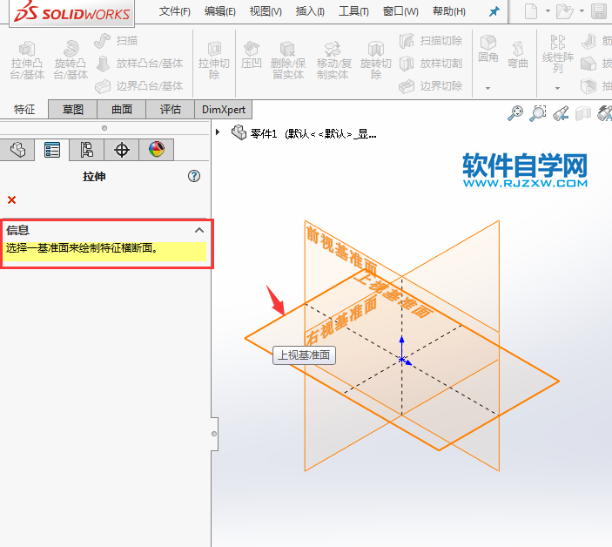Switch to the 评估 tab
Image resolution: width=612 pixels, height=547 pixels.
click(170, 110)
